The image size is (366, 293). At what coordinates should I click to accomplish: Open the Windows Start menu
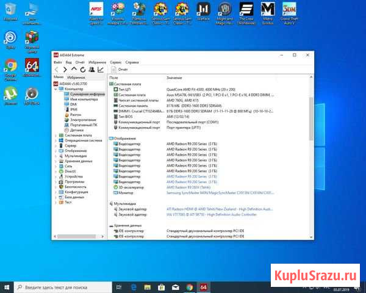coord(7,287)
